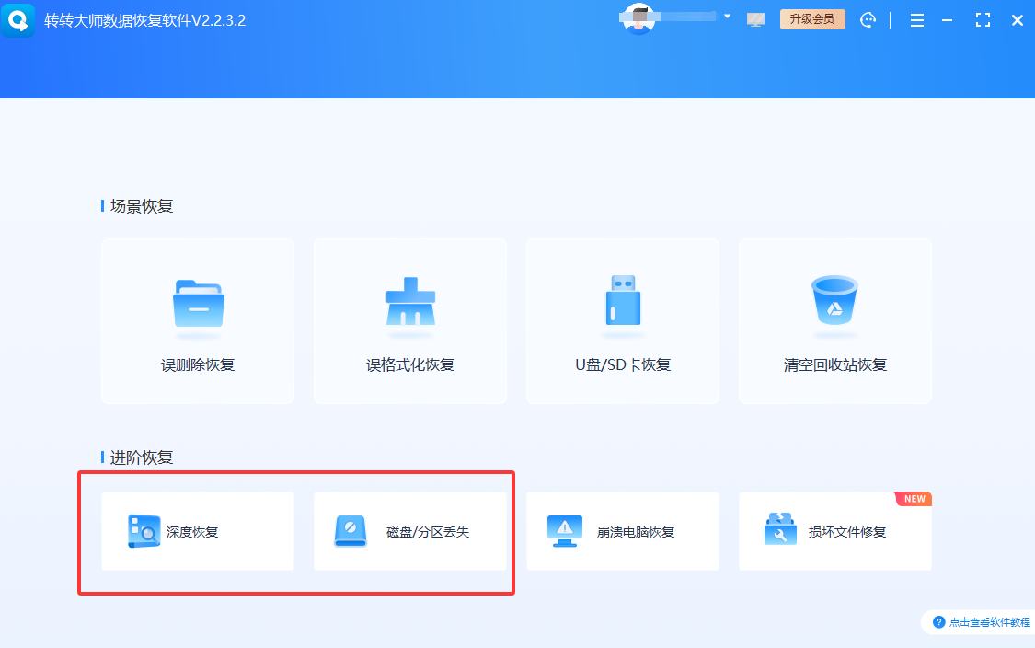The height and width of the screenshot is (648, 1035).
Task: Select the U盘/SD卡恢复 label
Action: pyautogui.click(x=623, y=364)
